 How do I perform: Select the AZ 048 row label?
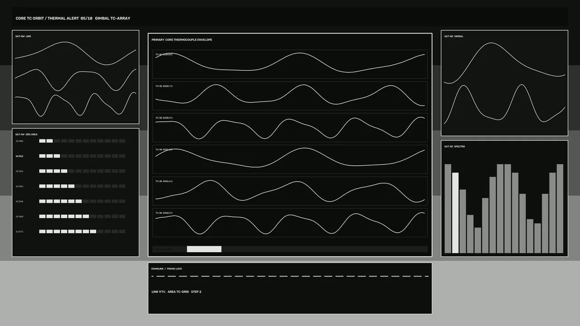pos(19,201)
